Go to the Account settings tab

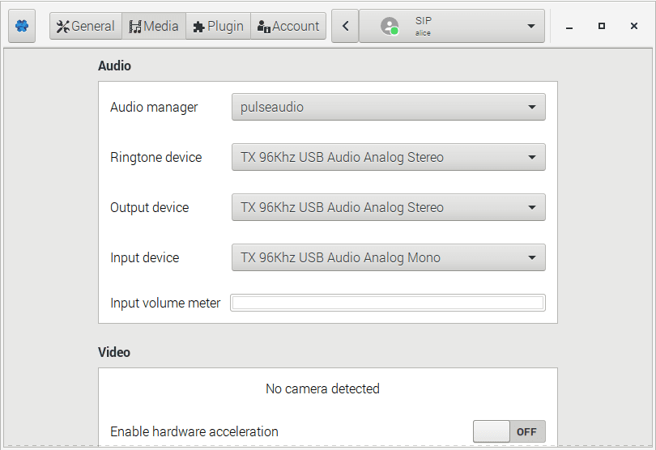pos(288,26)
